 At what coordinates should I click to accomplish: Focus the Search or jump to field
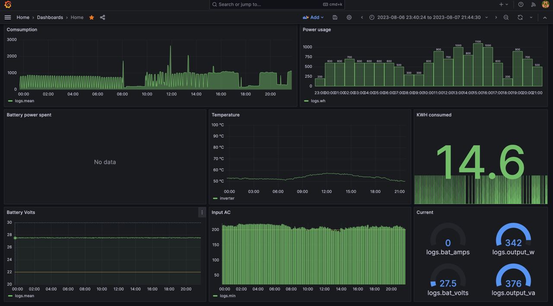point(277,4)
